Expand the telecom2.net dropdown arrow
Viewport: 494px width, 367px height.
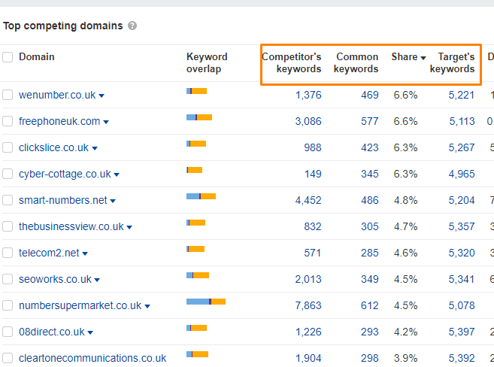click(x=85, y=253)
